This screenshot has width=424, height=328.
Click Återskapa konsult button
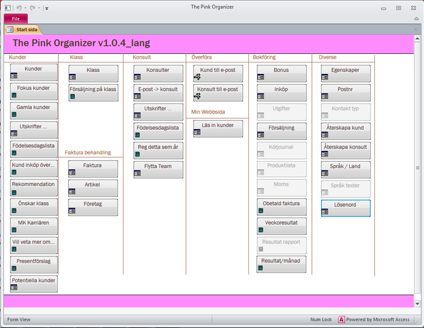tap(346, 150)
